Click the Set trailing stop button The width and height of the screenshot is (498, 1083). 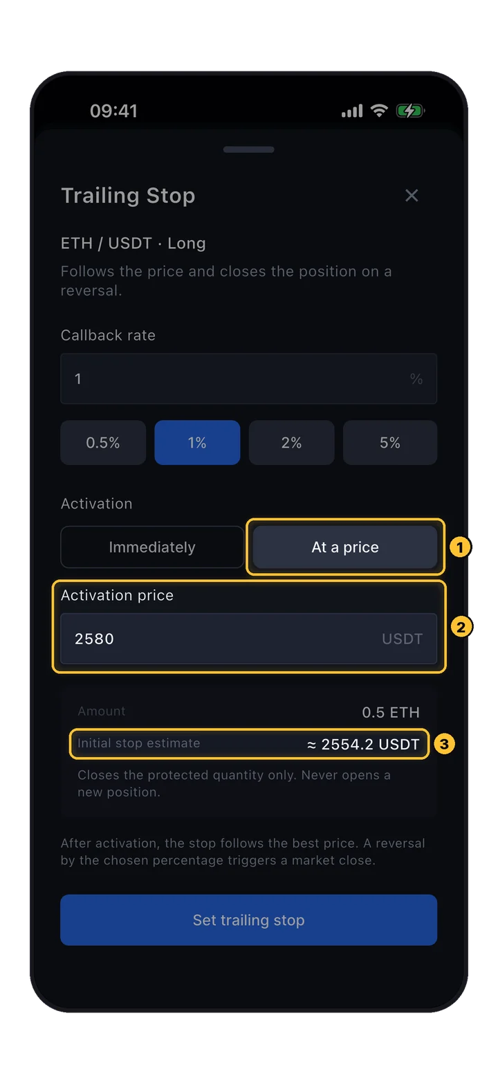click(x=249, y=920)
